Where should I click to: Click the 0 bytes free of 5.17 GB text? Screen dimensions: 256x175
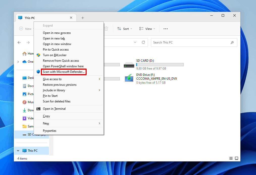[x=151, y=83]
